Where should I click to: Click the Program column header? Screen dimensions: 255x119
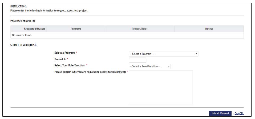coord(76,29)
